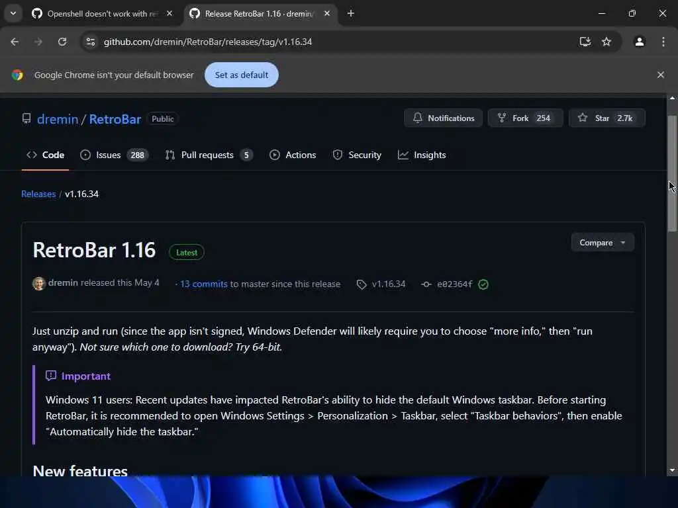
Task: Click the verified commit checkmark icon
Action: (483, 284)
